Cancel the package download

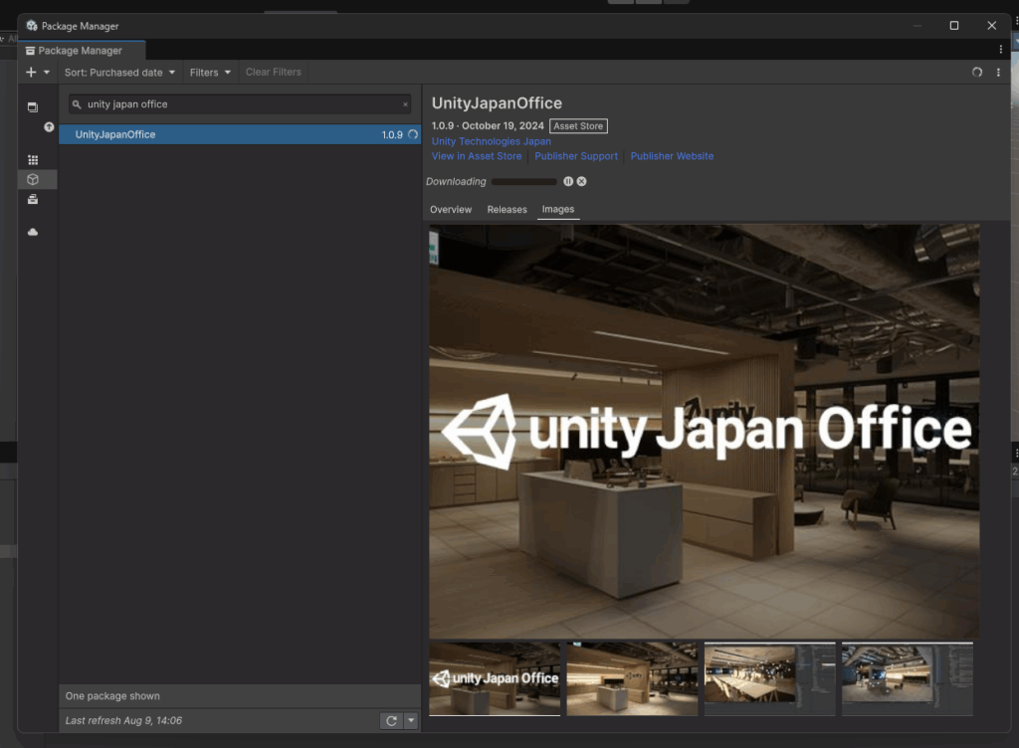tap(581, 182)
